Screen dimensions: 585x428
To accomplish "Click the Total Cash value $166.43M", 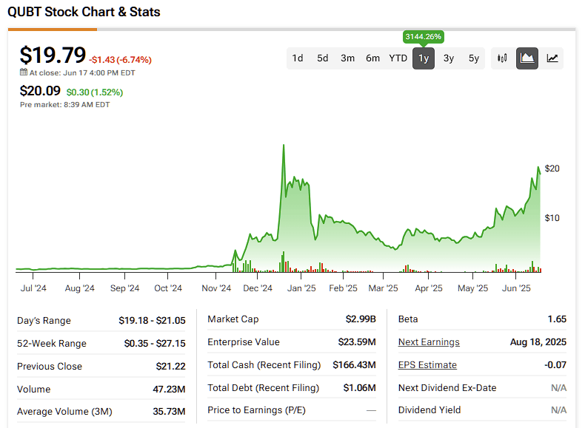I will click(355, 365).
